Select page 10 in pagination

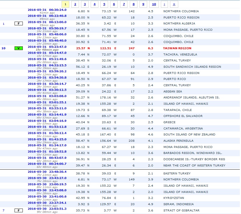tap(154, 4)
